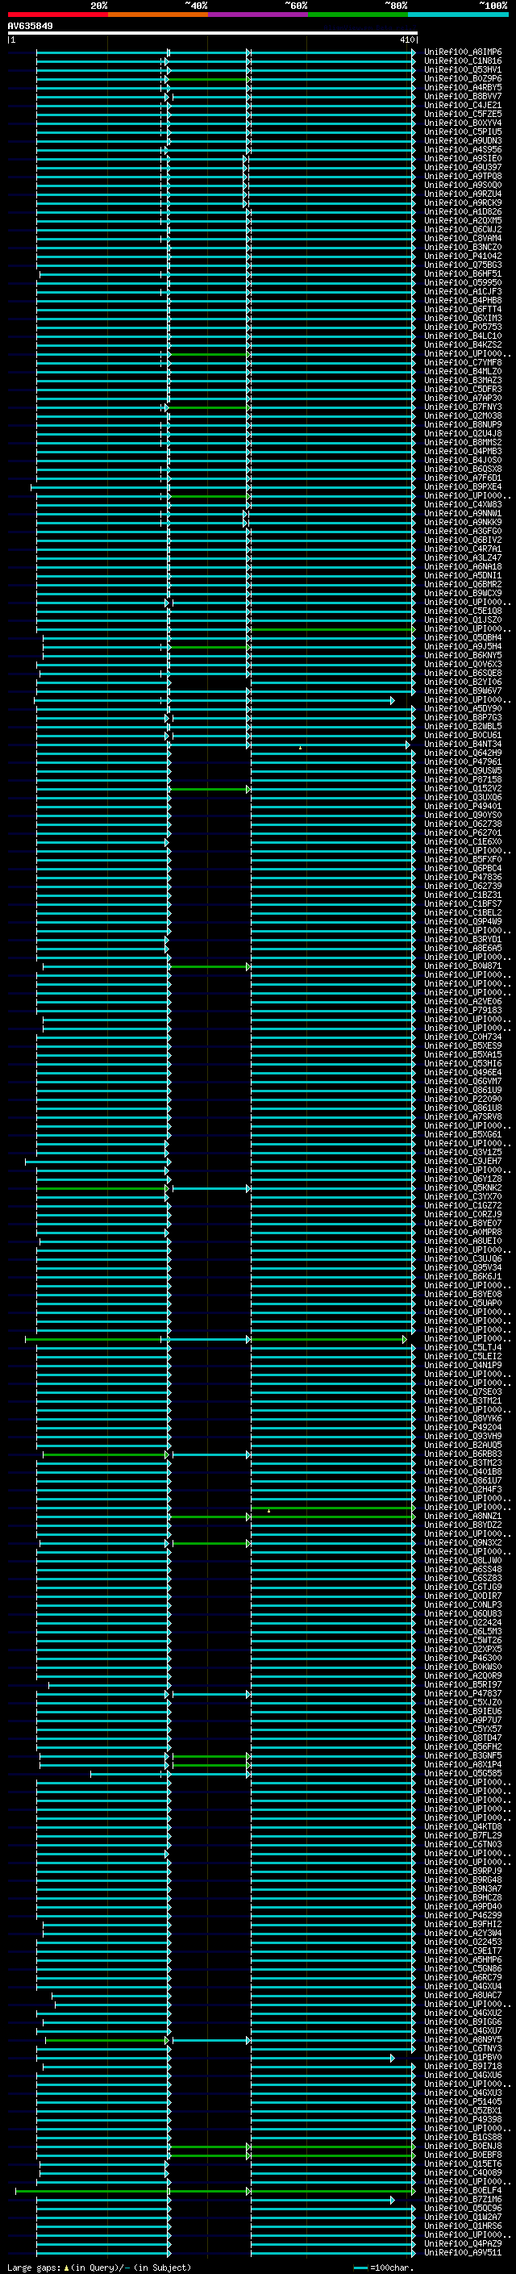Screen dimensions: 516x2274
Task: Select hit label UniRef100_B0W871
Action: click(x=463, y=966)
